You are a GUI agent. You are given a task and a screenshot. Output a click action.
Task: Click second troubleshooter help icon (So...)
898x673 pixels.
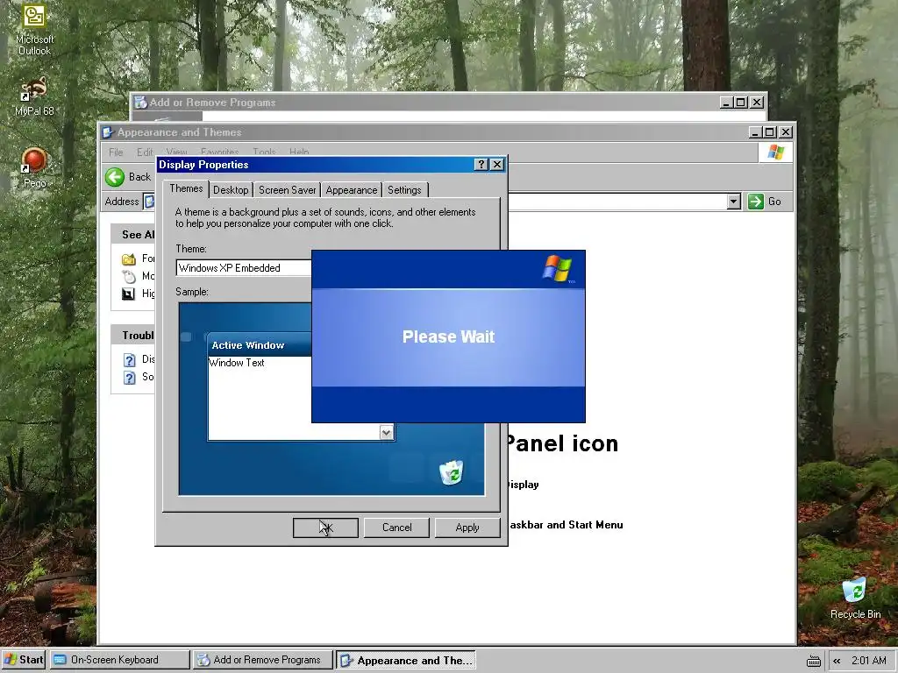point(130,378)
